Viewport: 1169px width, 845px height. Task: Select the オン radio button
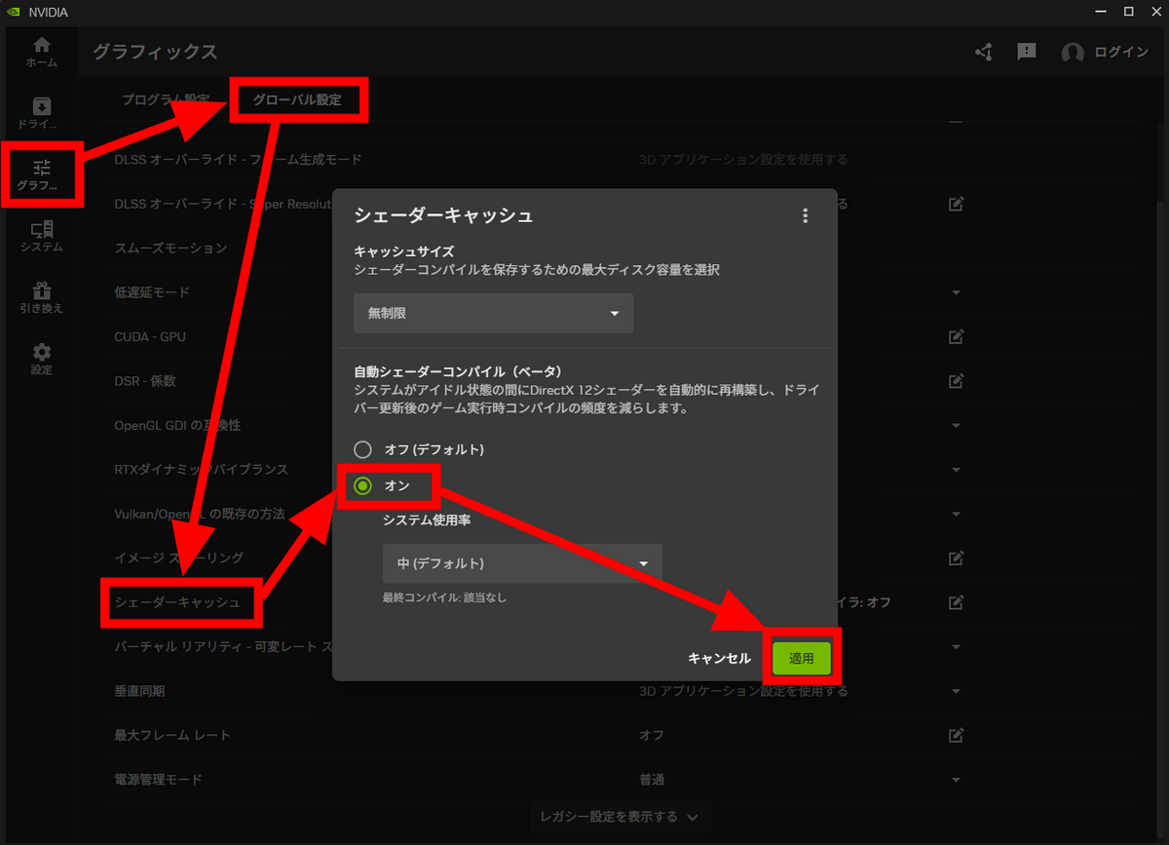pyautogui.click(x=362, y=485)
